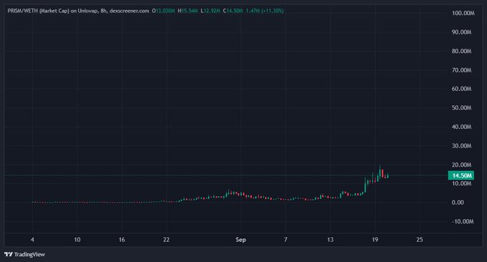The image size is (487, 262).
Task: Click the 22 date label on time axis
Action: pos(166,240)
